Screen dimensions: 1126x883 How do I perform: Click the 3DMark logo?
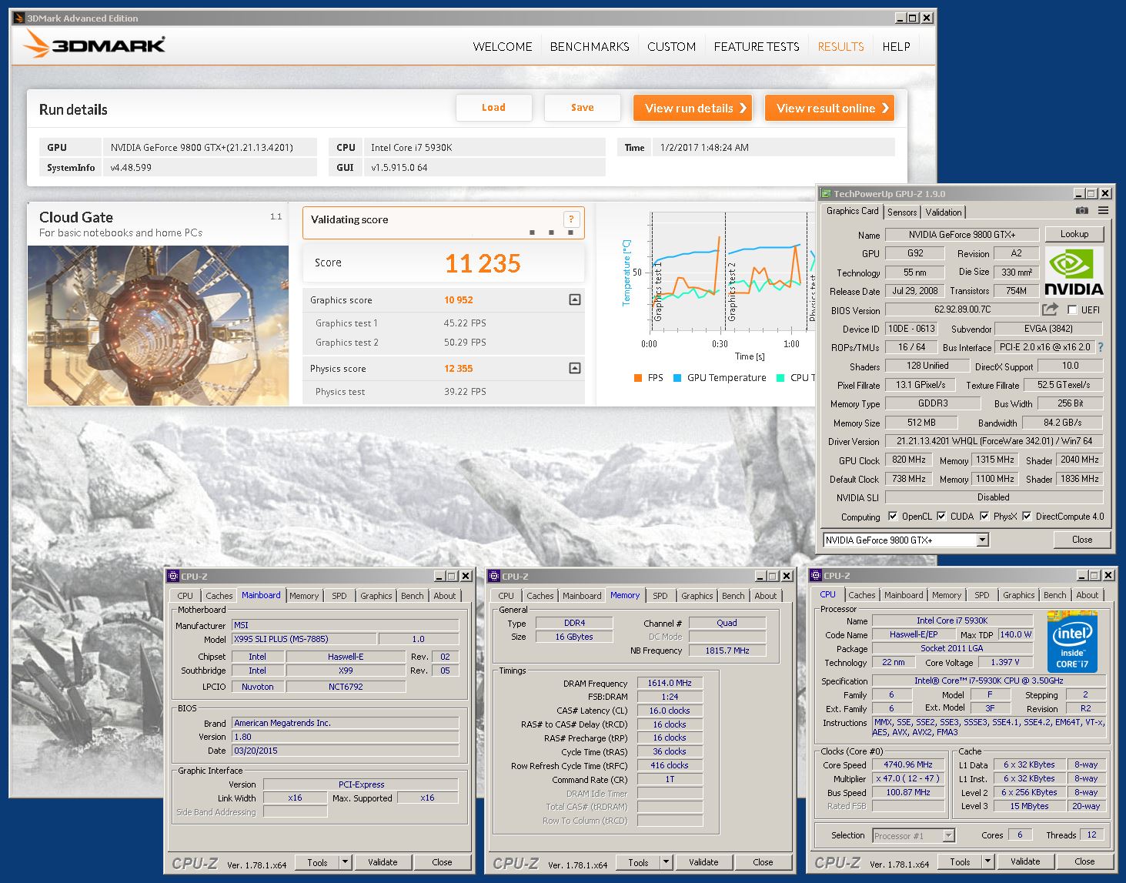pyautogui.click(x=94, y=45)
